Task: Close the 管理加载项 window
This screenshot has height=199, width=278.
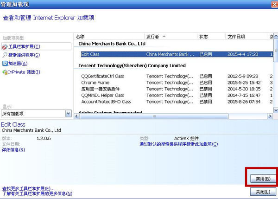Action: (x=275, y=4)
